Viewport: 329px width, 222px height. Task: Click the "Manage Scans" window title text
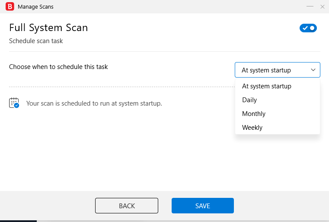coord(35,7)
